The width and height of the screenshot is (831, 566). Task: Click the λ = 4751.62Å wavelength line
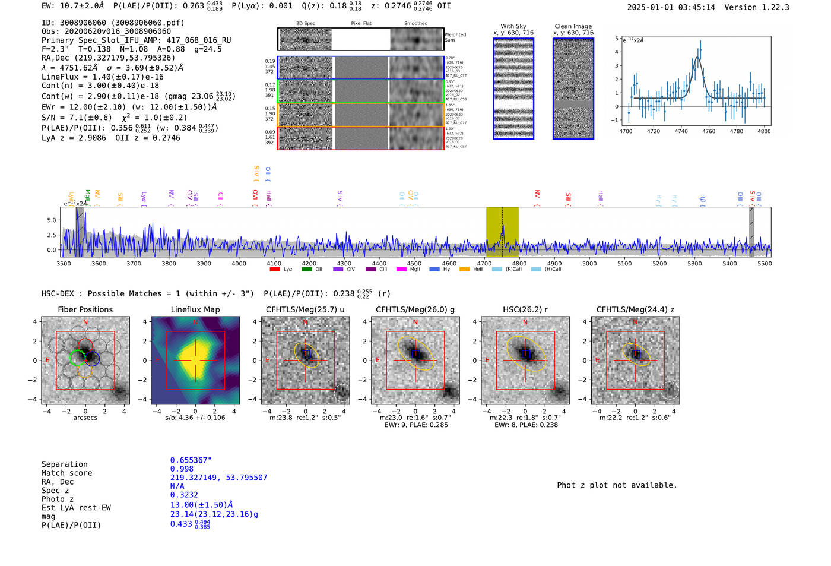[x=69, y=68]
